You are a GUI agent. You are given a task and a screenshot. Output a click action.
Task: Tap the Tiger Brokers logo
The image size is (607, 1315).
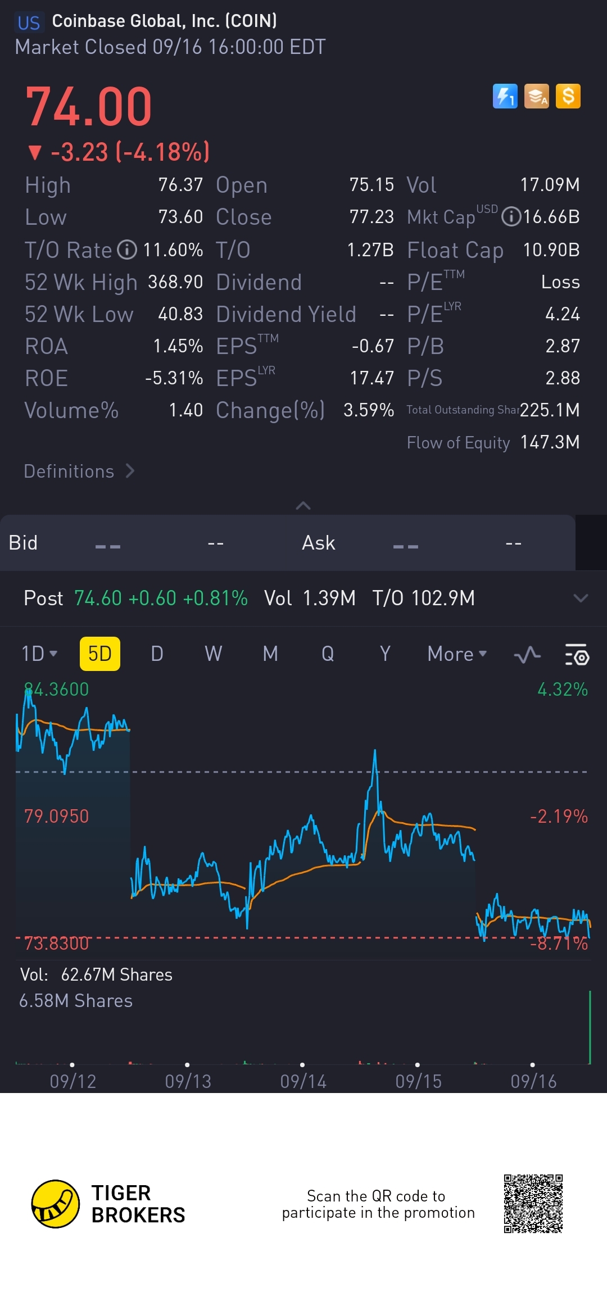pyautogui.click(x=108, y=1204)
